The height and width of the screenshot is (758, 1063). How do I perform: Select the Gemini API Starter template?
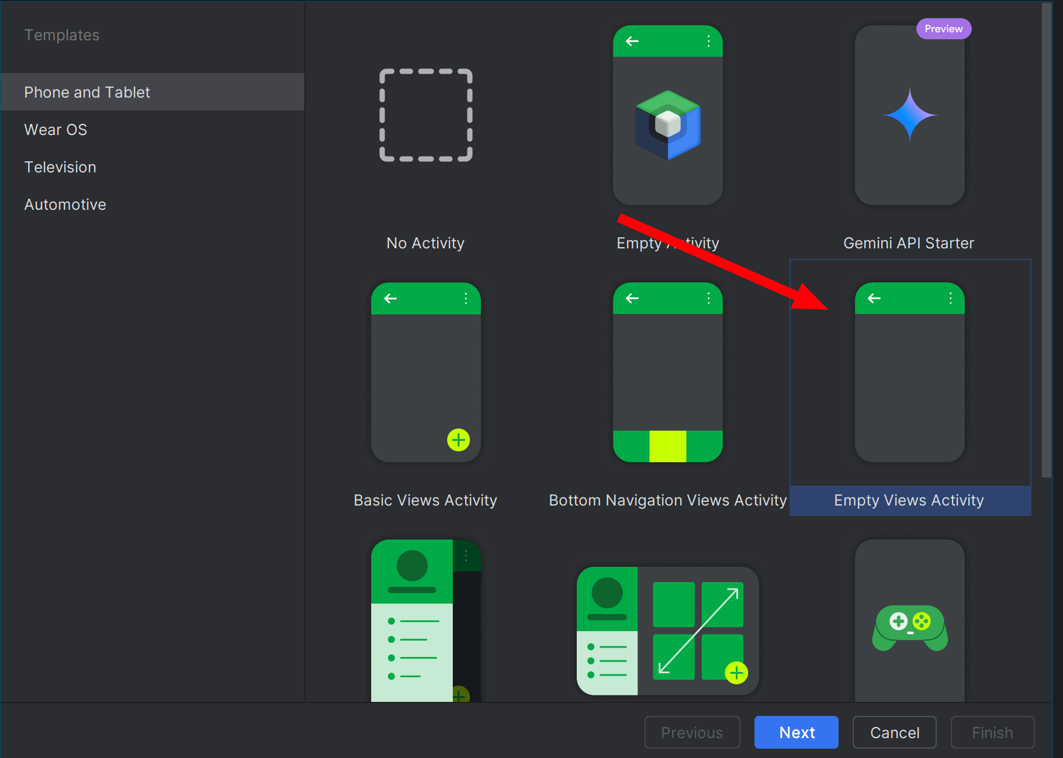[909, 115]
